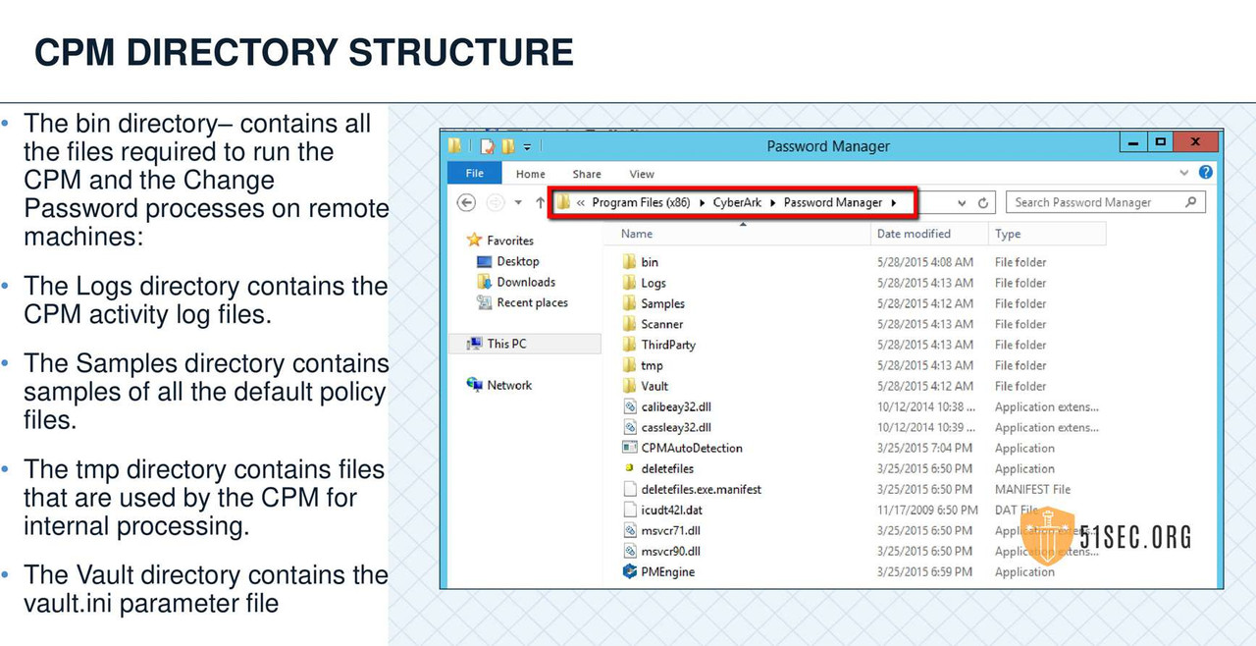Select the Logs folder icon
The image size is (1256, 646).
630,283
